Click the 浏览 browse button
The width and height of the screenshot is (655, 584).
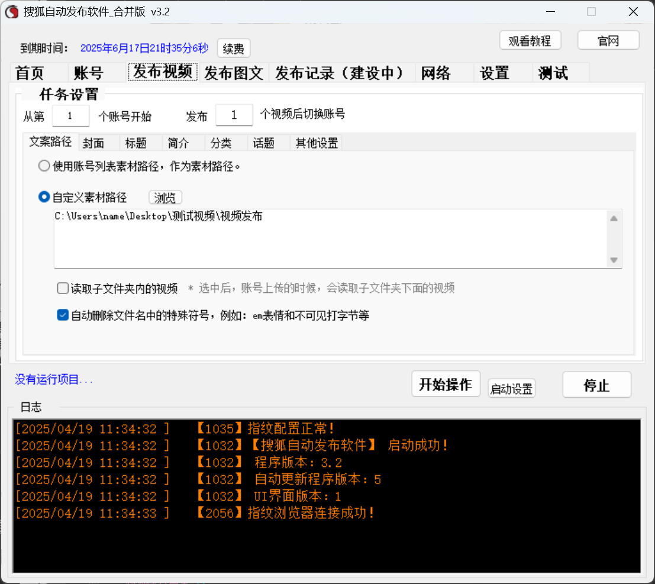click(165, 198)
